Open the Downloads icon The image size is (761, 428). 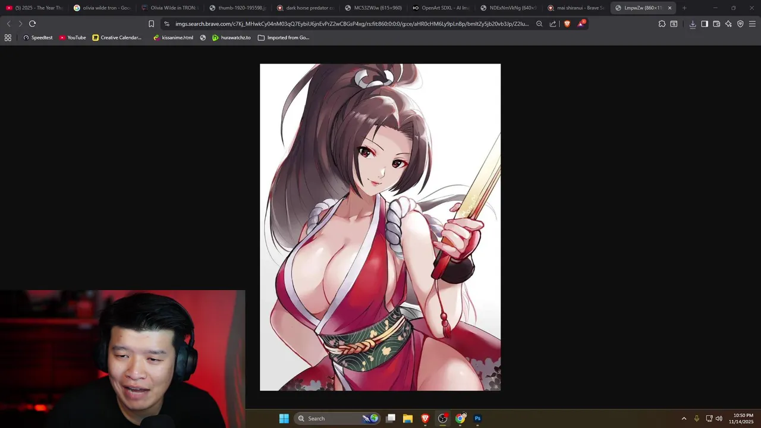tap(693, 24)
